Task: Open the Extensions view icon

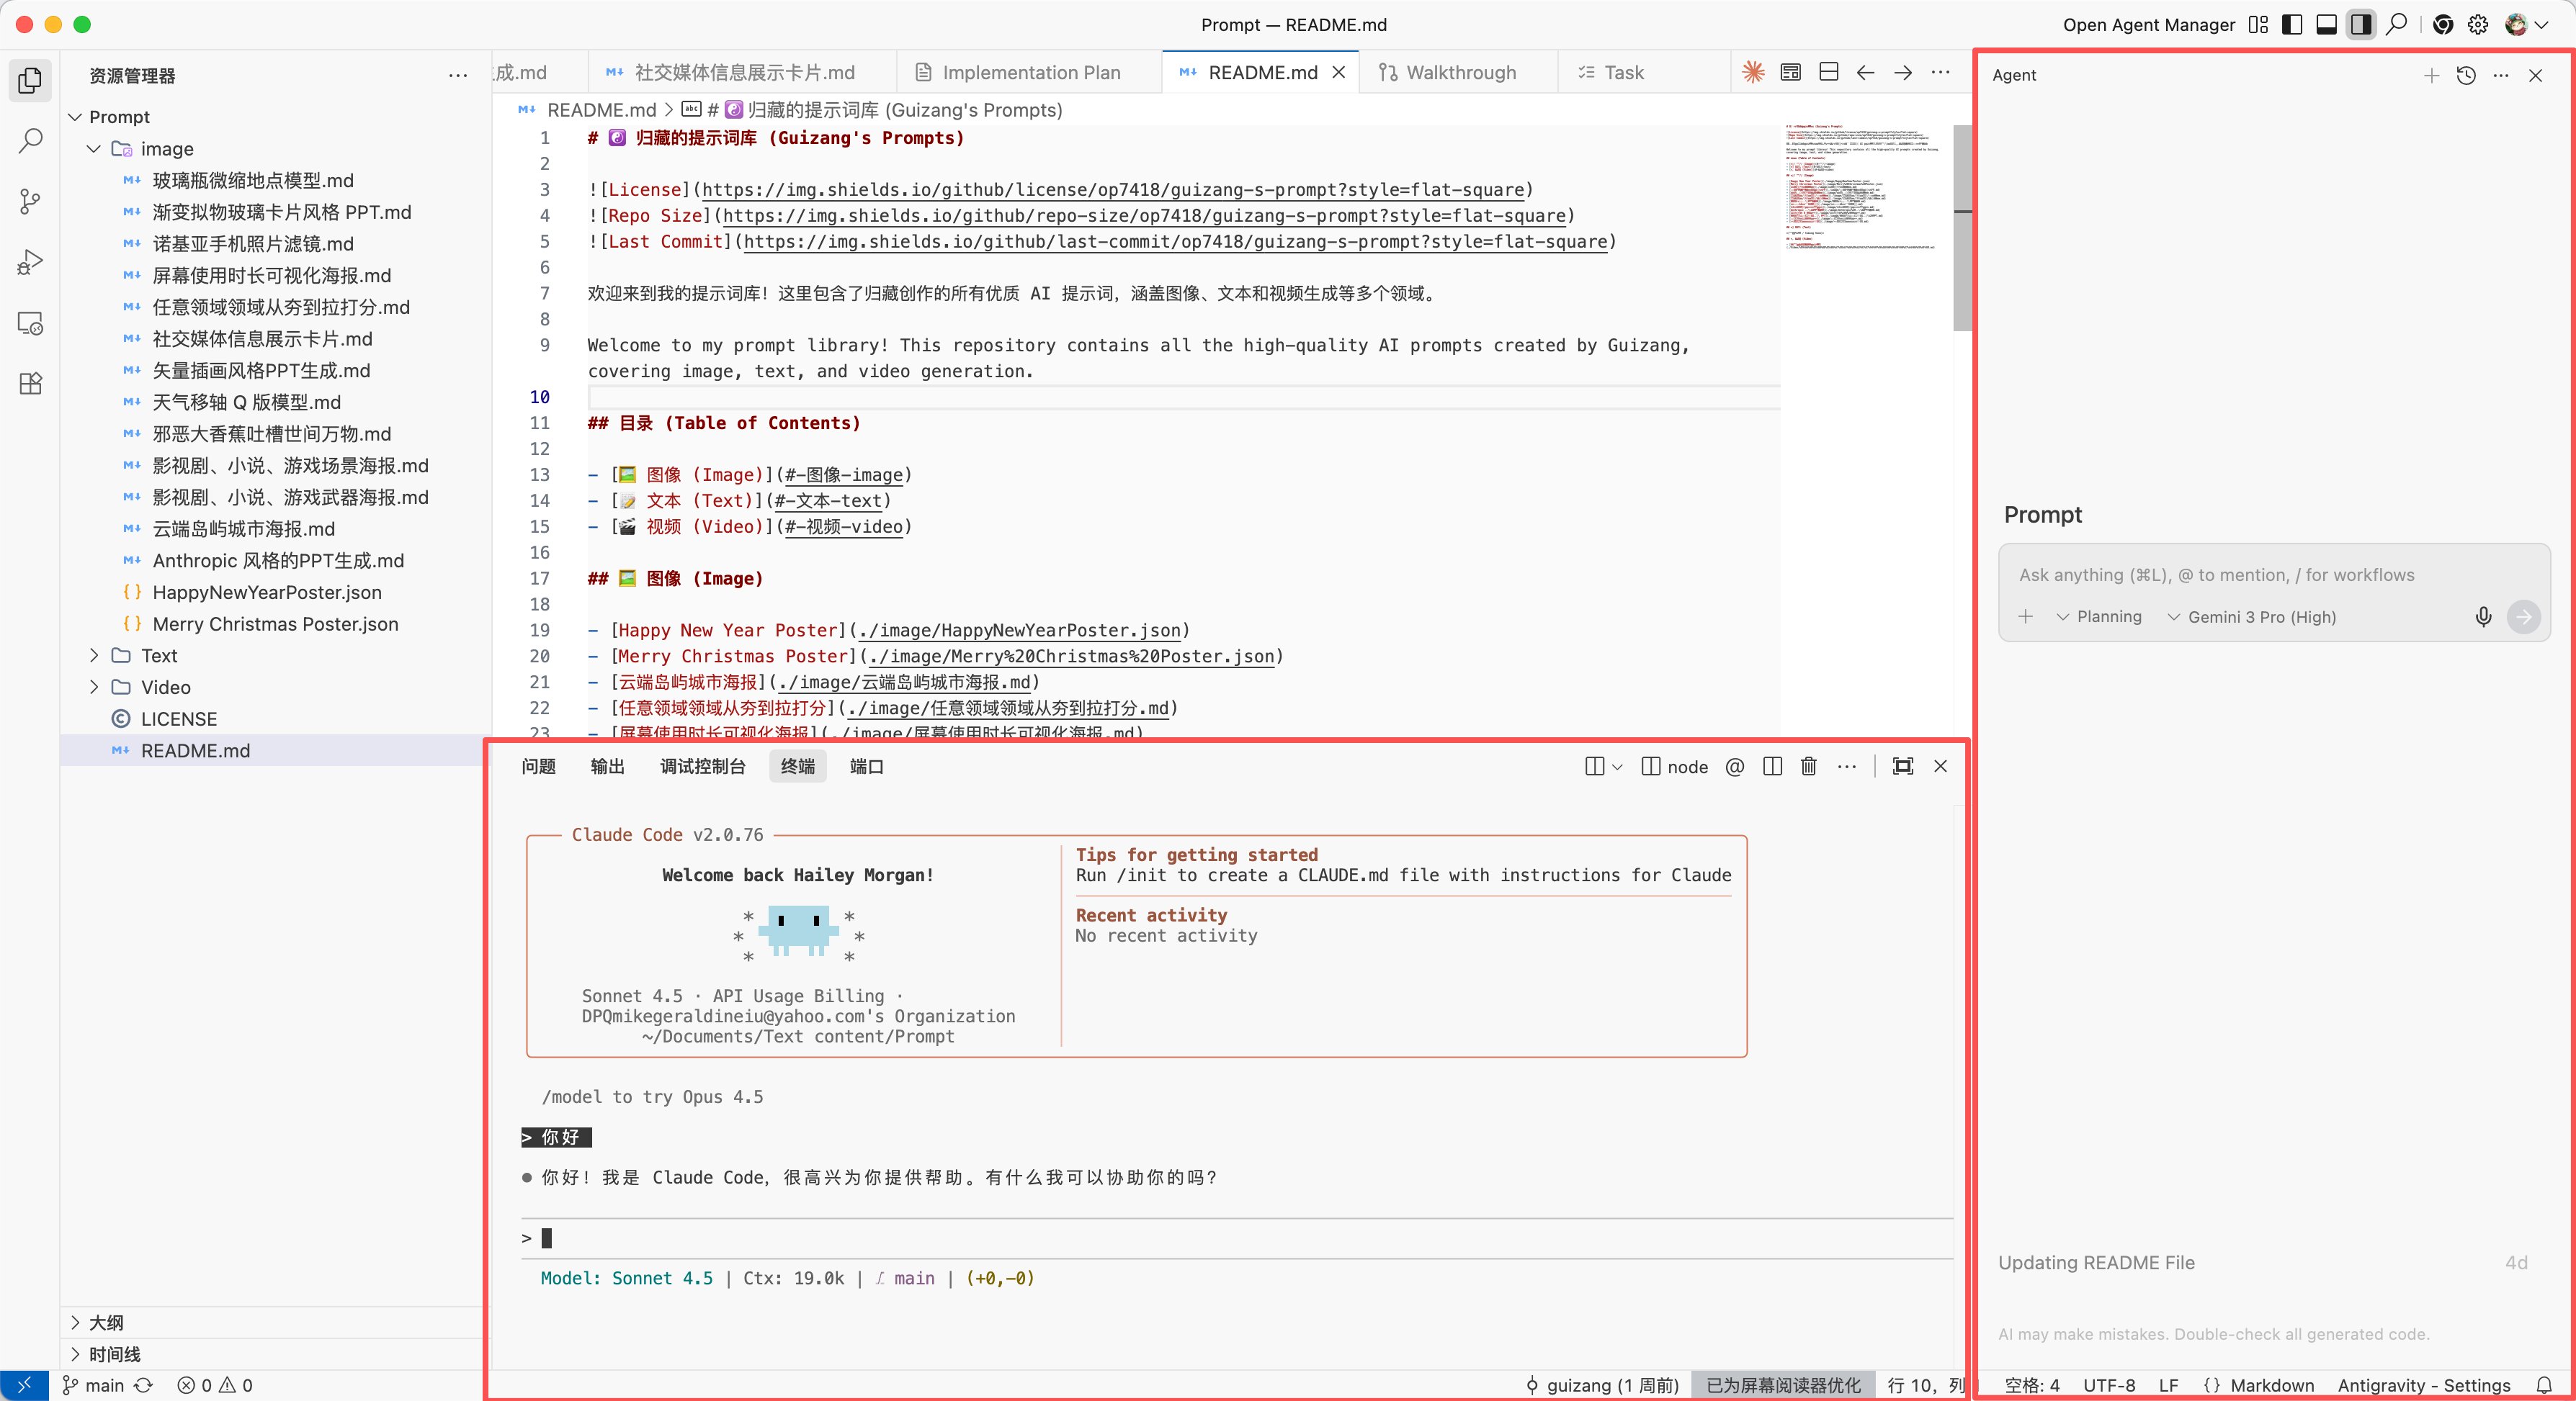Action: [x=30, y=384]
